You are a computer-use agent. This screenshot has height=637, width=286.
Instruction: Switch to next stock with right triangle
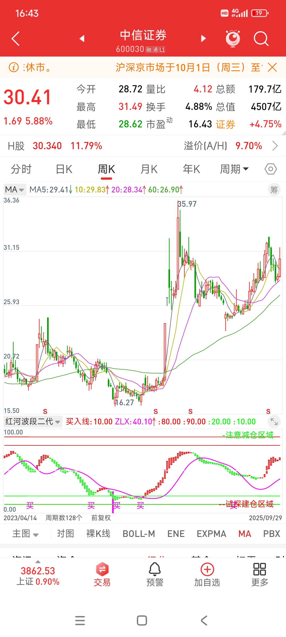[203, 38]
